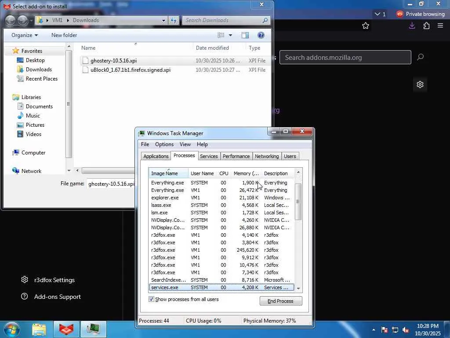Open browser downloads arrow icon
The image size is (450, 338).
tap(412, 26)
